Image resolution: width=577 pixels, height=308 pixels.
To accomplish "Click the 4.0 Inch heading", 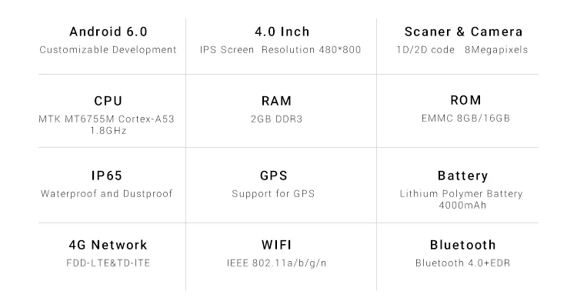I will point(282,32).
